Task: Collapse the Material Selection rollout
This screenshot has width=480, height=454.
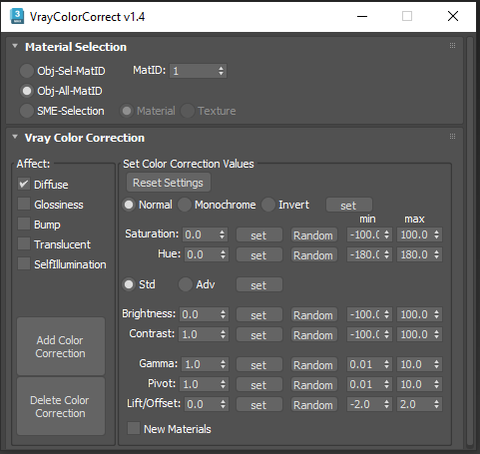Action: 15,46
